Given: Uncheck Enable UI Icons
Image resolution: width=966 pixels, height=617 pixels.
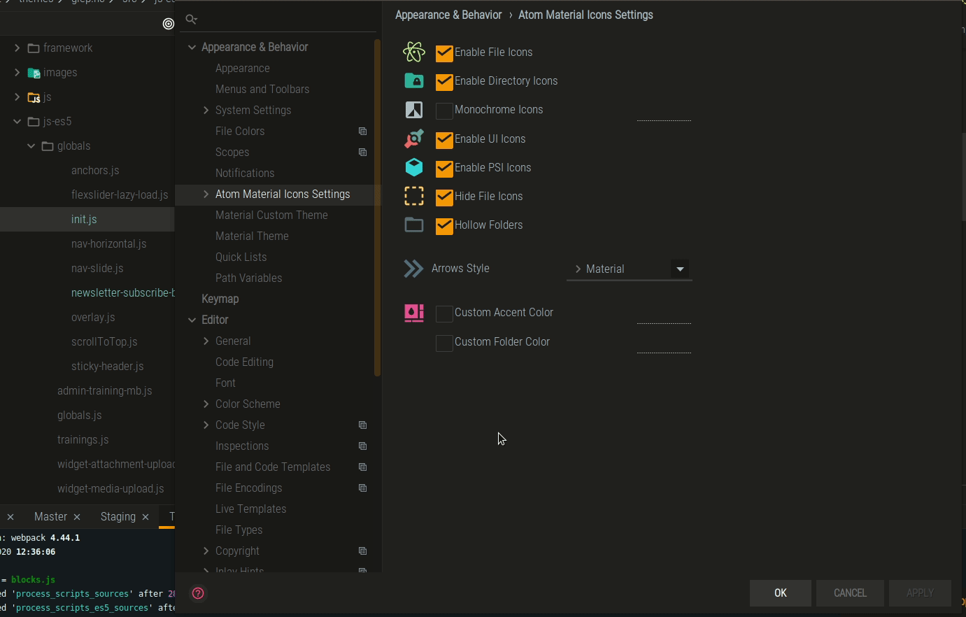Looking at the screenshot, I should click(x=444, y=139).
